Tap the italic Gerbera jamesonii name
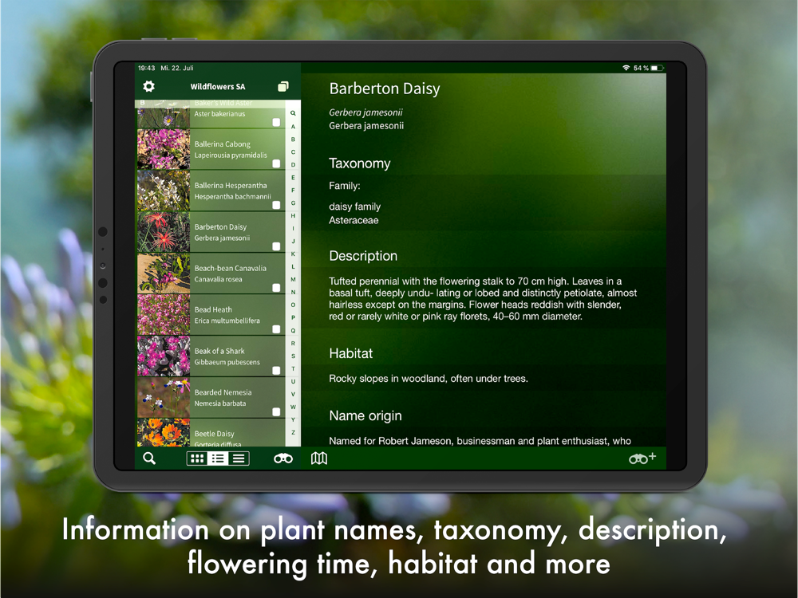 click(365, 112)
